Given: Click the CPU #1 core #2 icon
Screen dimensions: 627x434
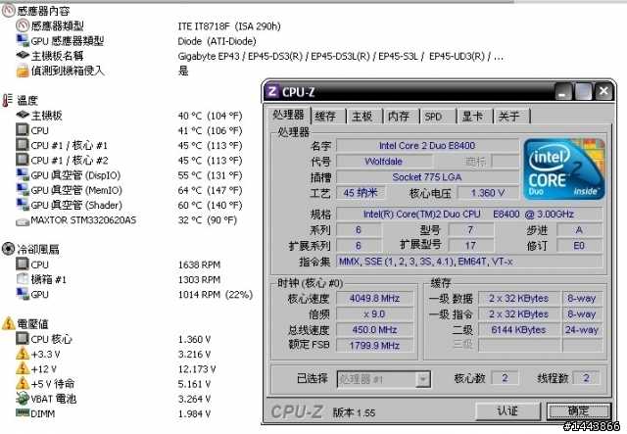Looking at the screenshot, I should pos(23,160).
